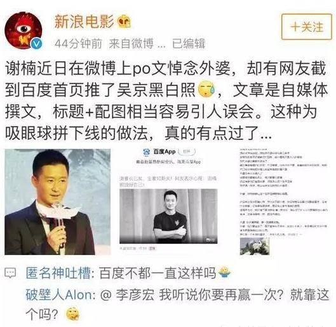Follow the account with +关注 button
The height and width of the screenshot is (327, 336).
click(306, 27)
